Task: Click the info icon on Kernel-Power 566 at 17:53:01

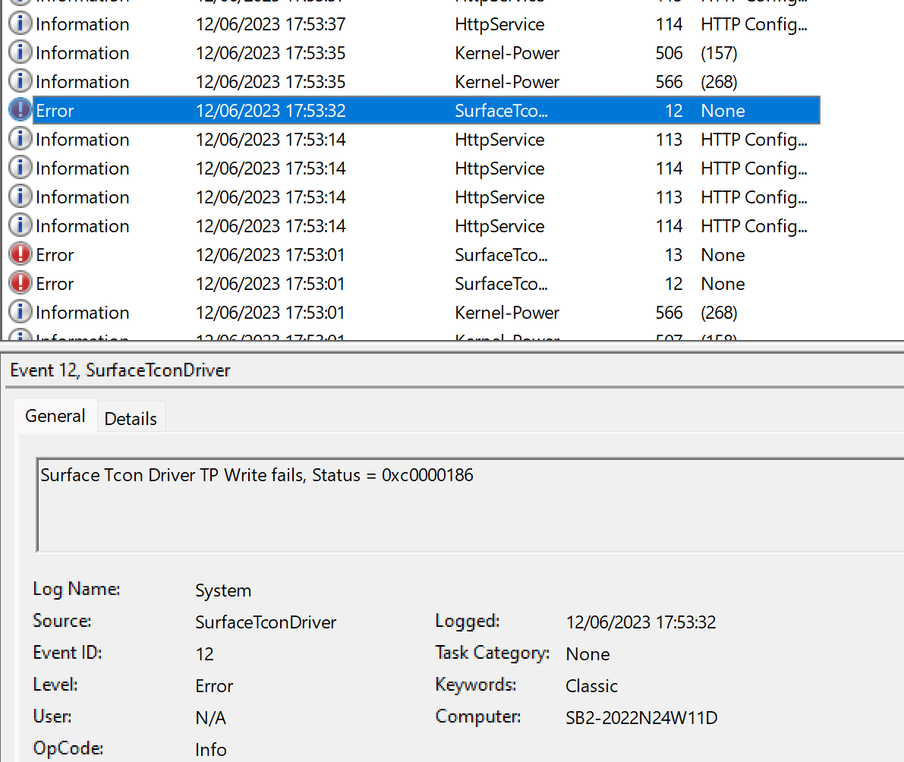Action: click(x=20, y=312)
